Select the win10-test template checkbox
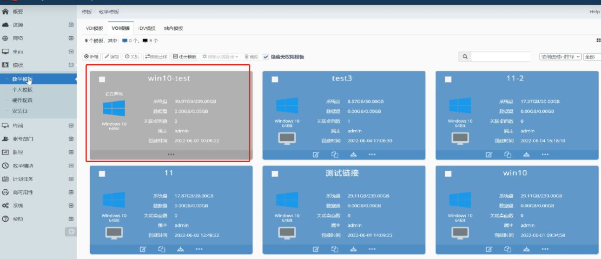The width and height of the screenshot is (601, 259). pos(102,80)
